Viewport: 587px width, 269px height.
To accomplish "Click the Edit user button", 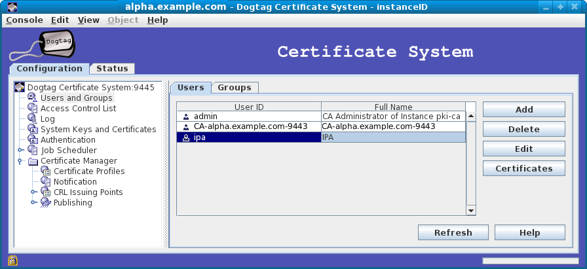I will point(523,149).
